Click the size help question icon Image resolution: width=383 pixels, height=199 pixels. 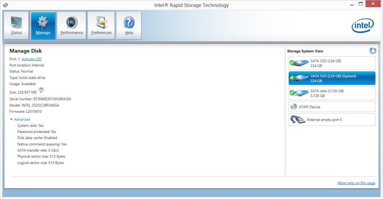(x=42, y=90)
